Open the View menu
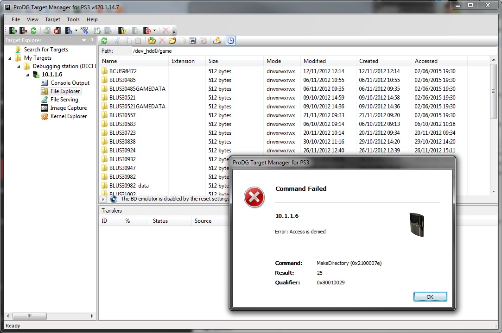Image resolution: width=502 pixels, height=333 pixels. click(x=32, y=19)
